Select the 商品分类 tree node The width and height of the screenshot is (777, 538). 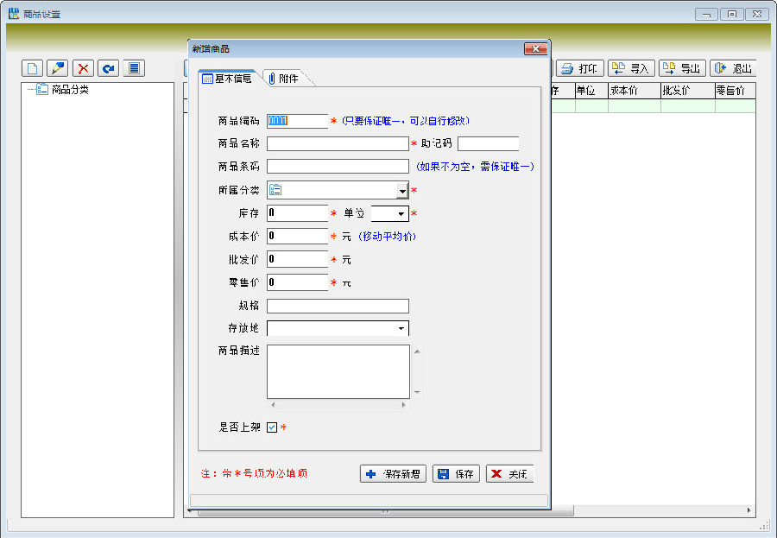click(x=70, y=90)
